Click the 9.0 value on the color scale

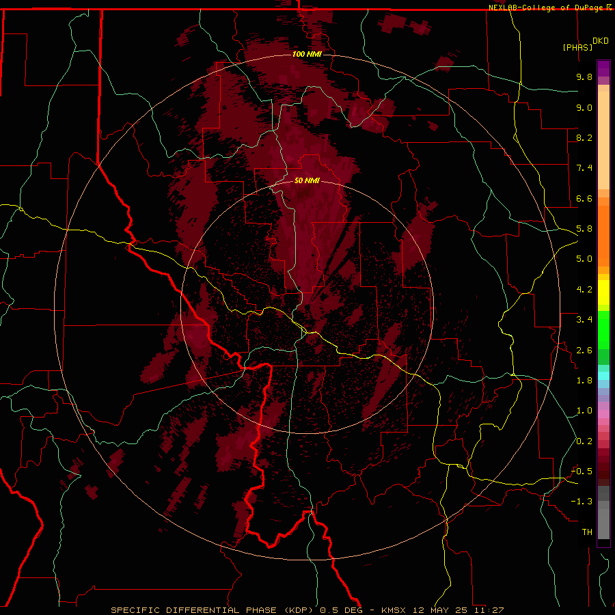point(584,107)
